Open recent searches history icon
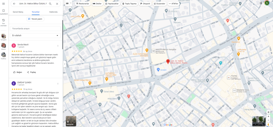 [3, 20]
